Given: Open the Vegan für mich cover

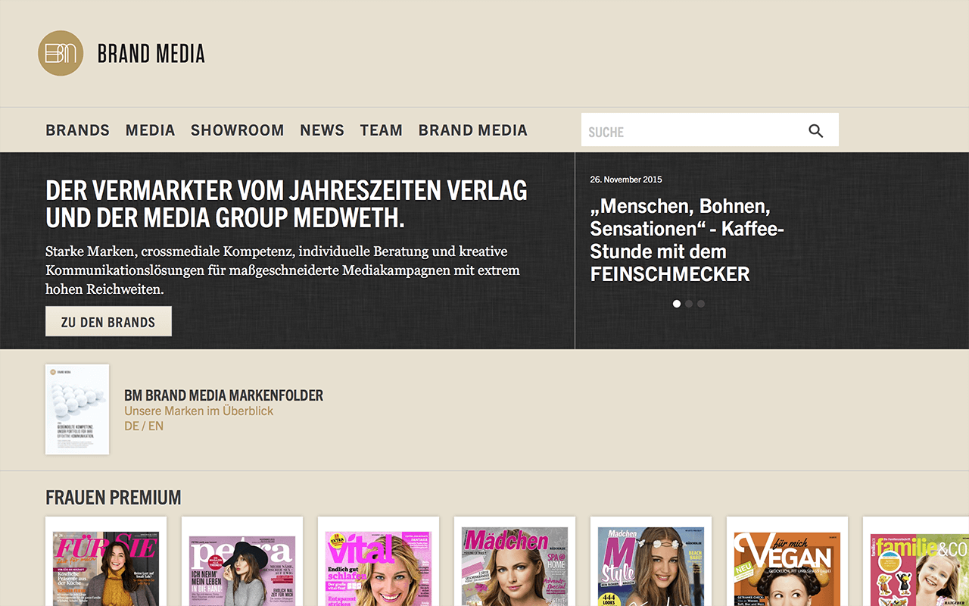Looking at the screenshot, I should point(787,561).
